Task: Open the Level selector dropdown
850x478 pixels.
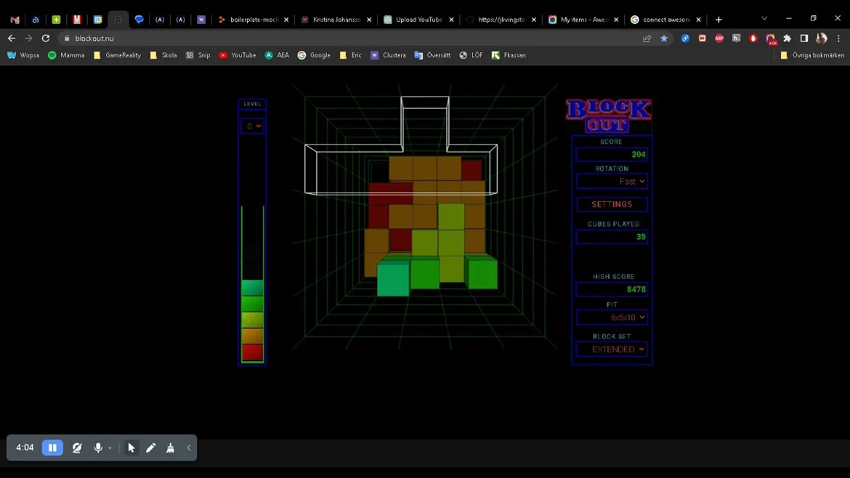Action: tap(252, 126)
